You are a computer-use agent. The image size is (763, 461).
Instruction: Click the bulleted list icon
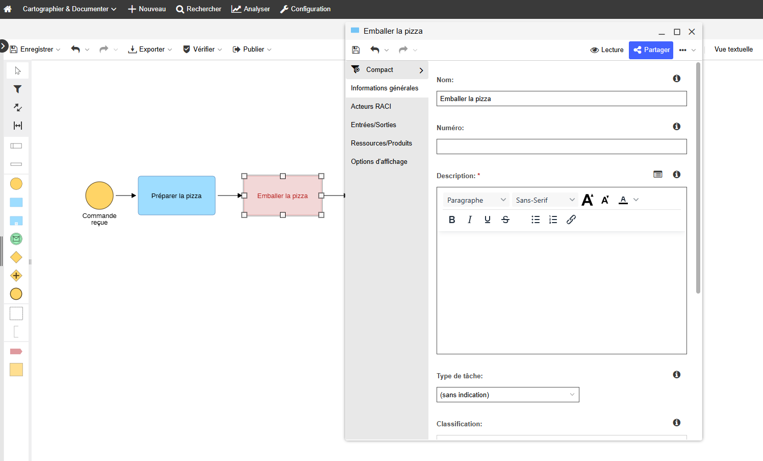pos(536,220)
